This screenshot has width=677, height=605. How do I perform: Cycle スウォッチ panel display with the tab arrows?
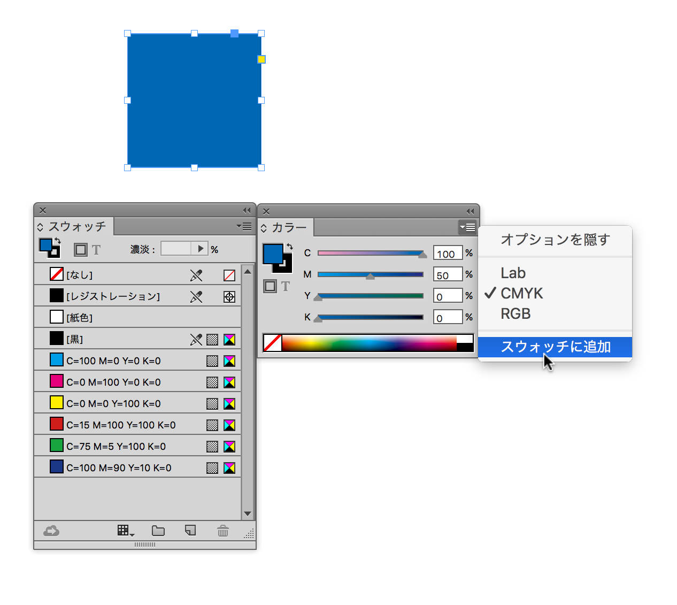point(40,227)
